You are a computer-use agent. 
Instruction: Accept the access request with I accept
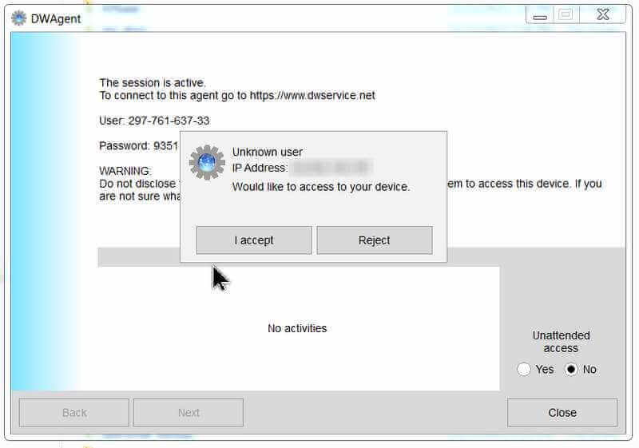pos(254,240)
